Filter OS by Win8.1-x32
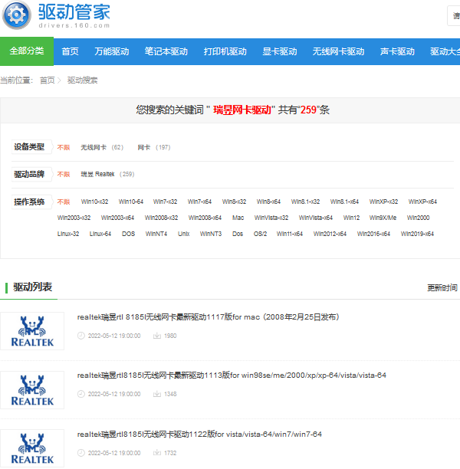 click(x=305, y=202)
